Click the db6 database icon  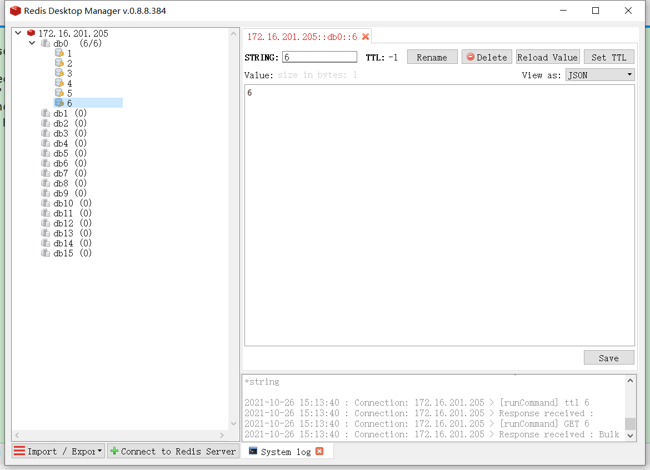pos(46,163)
